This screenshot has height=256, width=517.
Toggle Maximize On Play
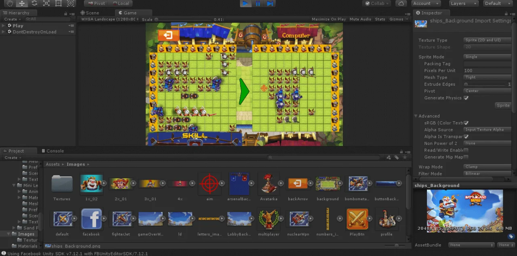(x=329, y=19)
